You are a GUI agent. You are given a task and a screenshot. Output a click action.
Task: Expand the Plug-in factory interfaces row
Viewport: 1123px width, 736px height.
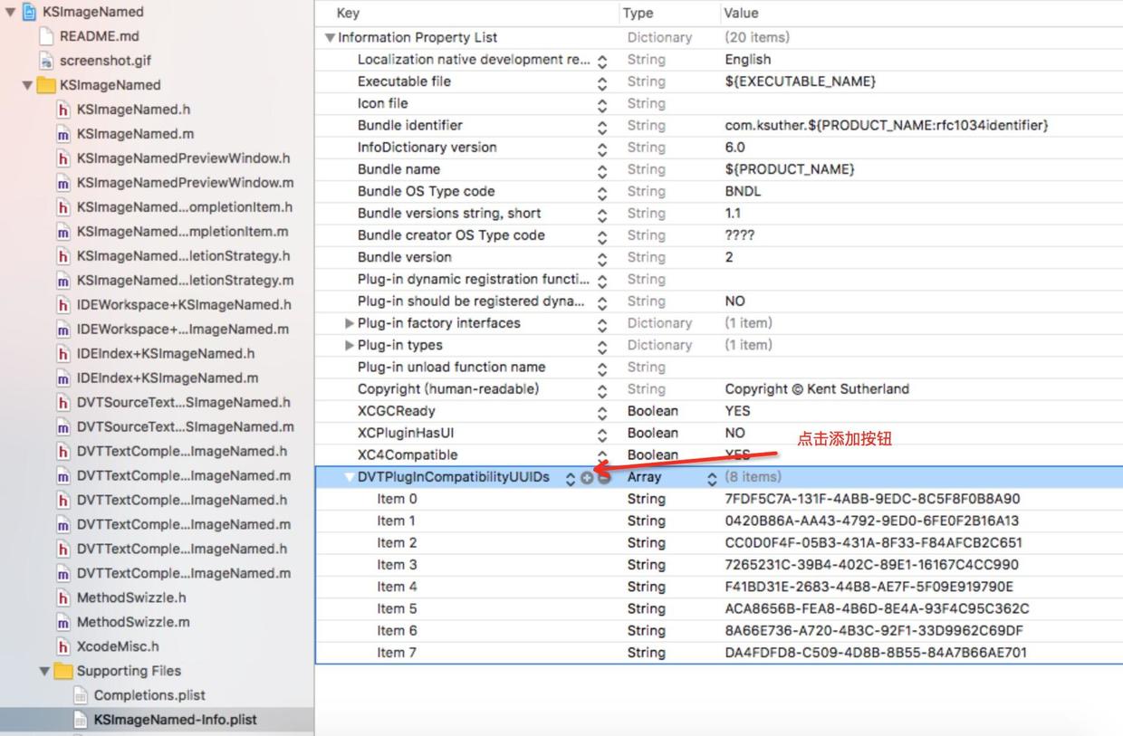[350, 323]
